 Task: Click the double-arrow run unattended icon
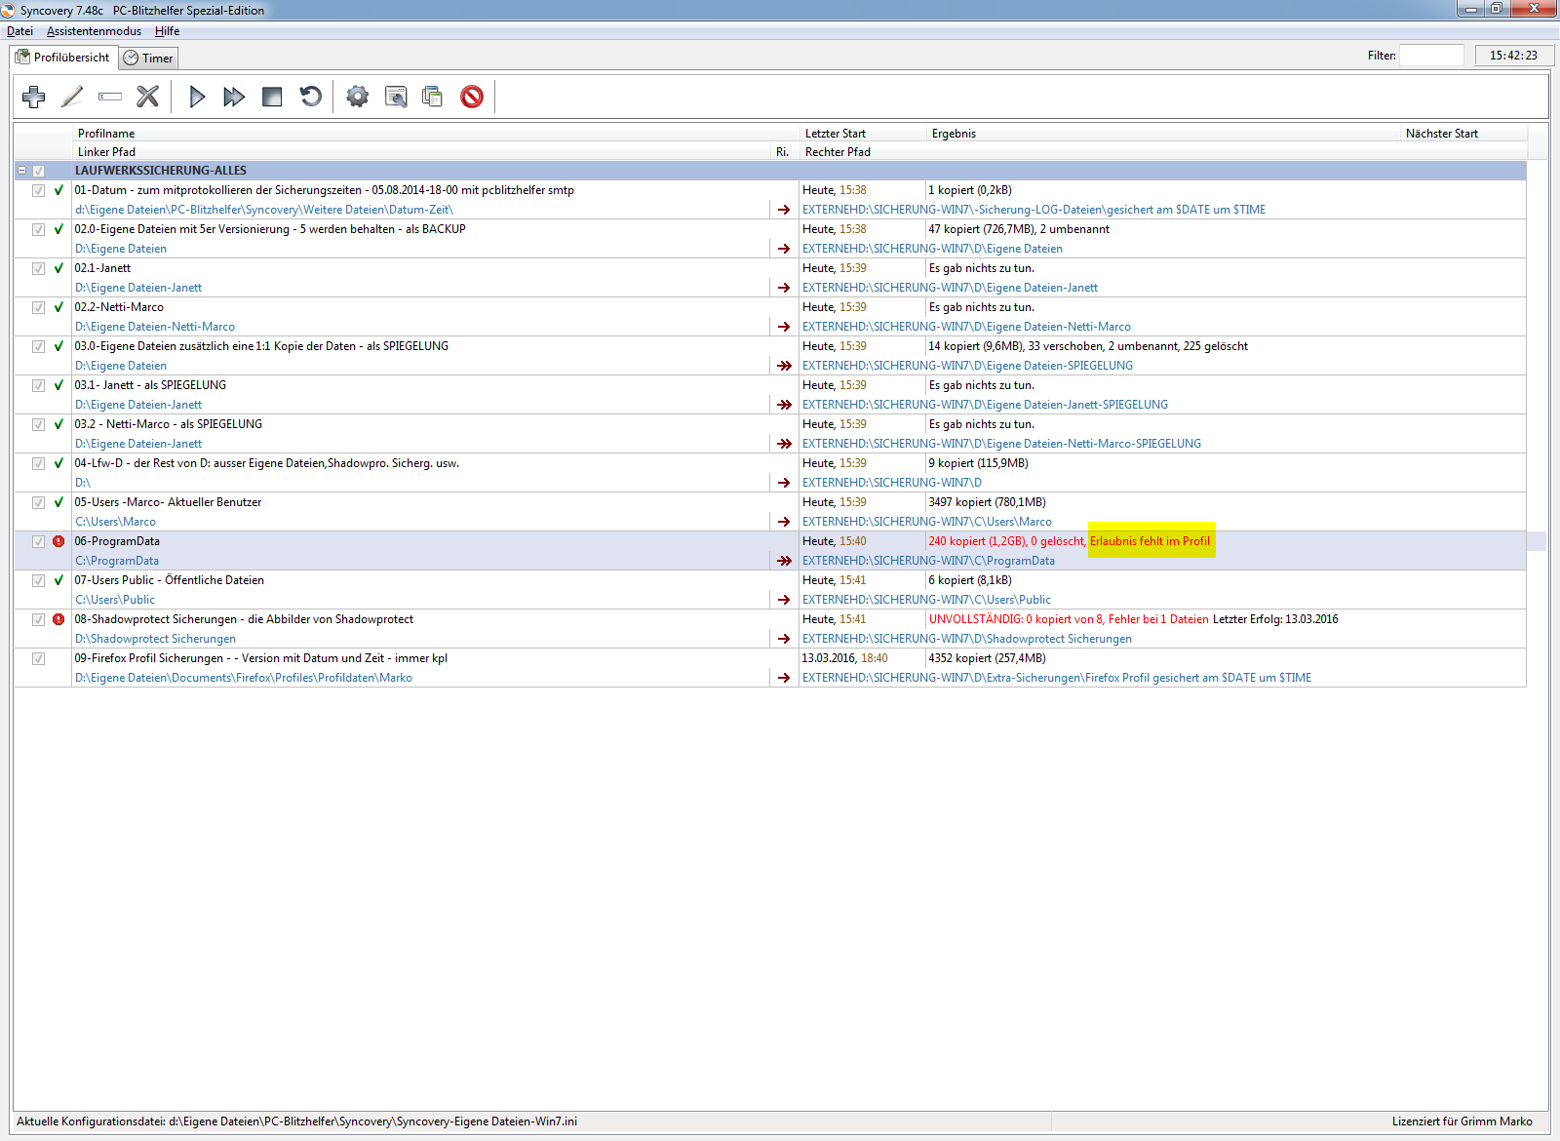pyautogui.click(x=234, y=97)
